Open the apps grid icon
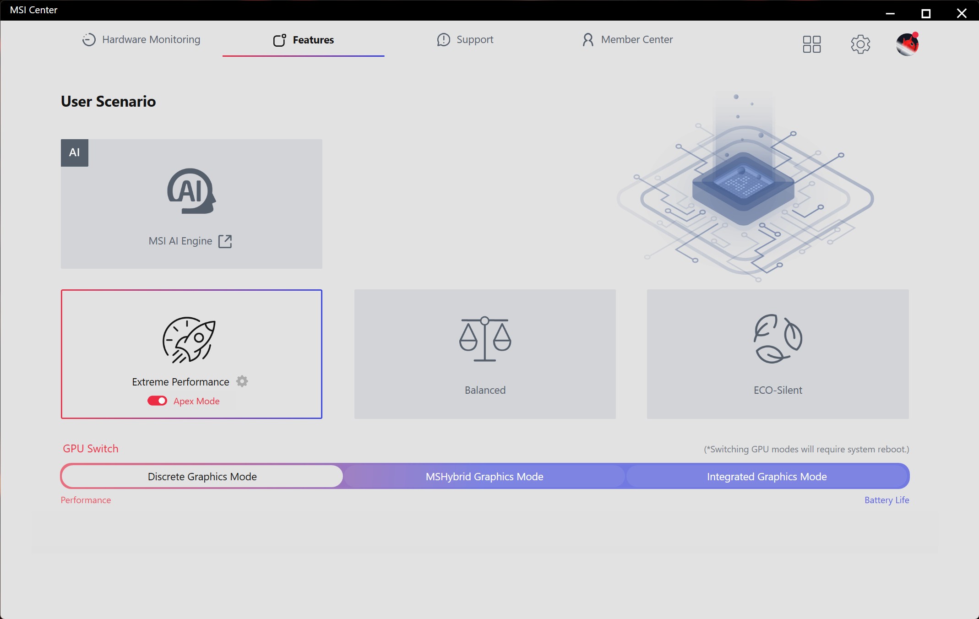Screen dimensions: 979x619 pyautogui.click(x=811, y=44)
